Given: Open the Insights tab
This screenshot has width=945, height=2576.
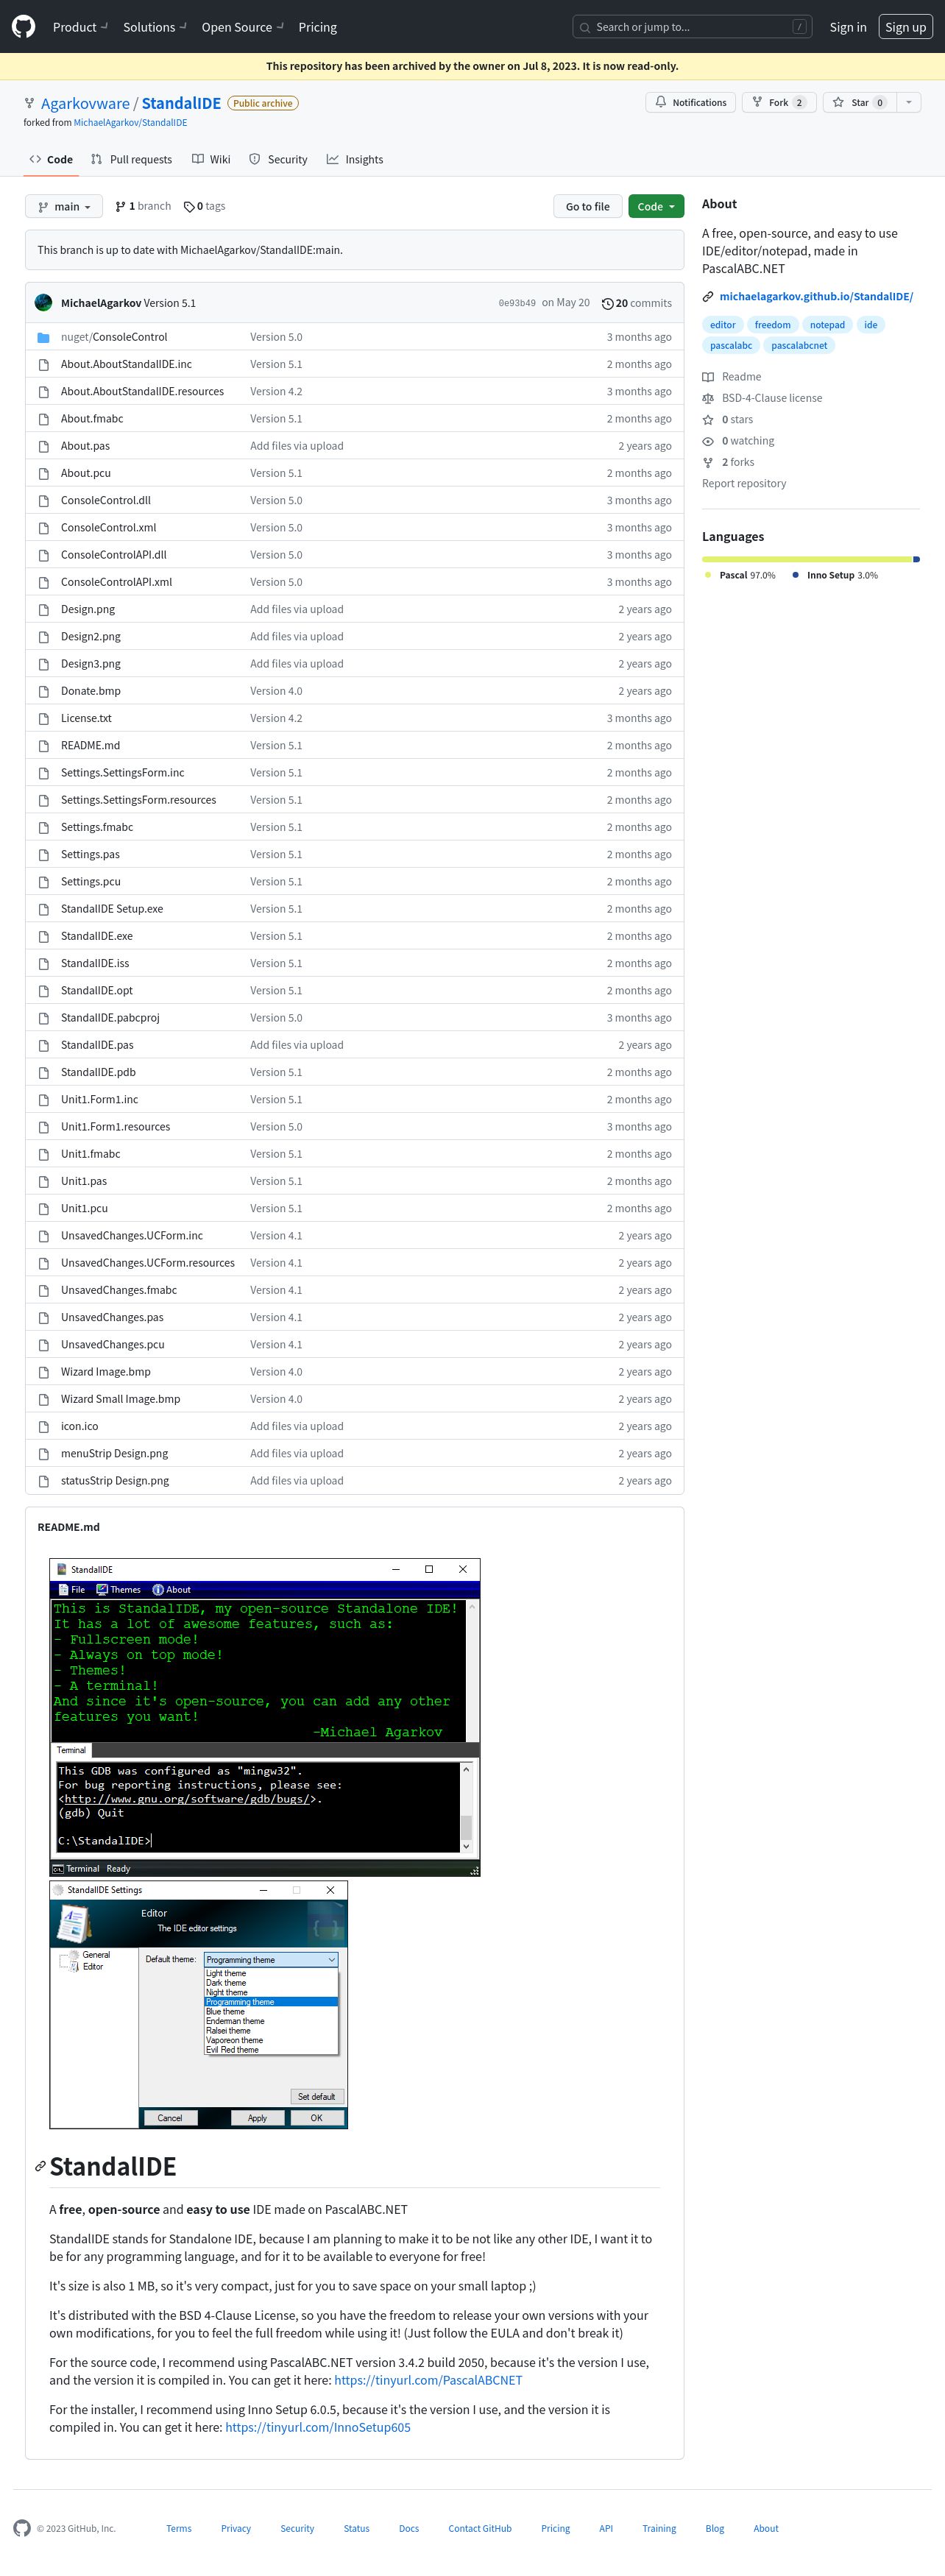Looking at the screenshot, I should (x=355, y=159).
